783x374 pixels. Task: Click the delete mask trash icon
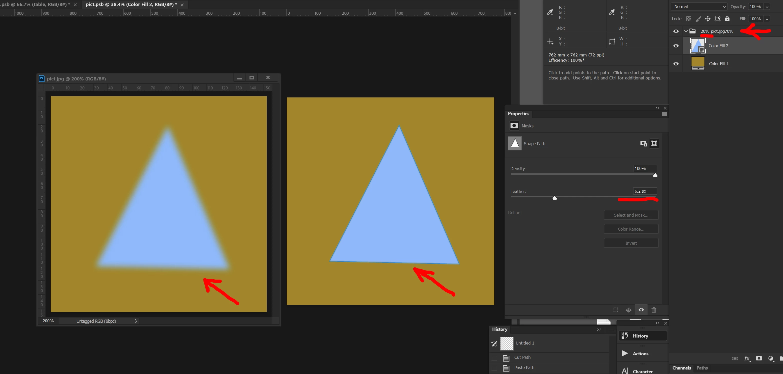click(x=654, y=310)
